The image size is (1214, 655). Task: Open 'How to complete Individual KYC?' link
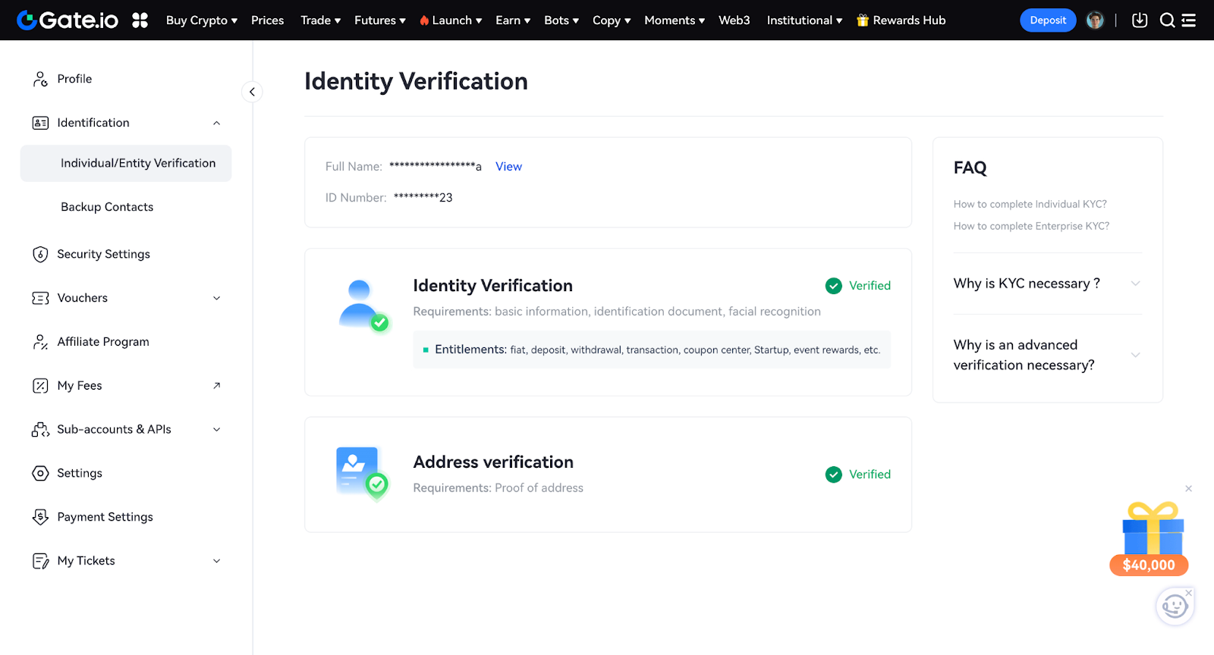click(x=1030, y=204)
